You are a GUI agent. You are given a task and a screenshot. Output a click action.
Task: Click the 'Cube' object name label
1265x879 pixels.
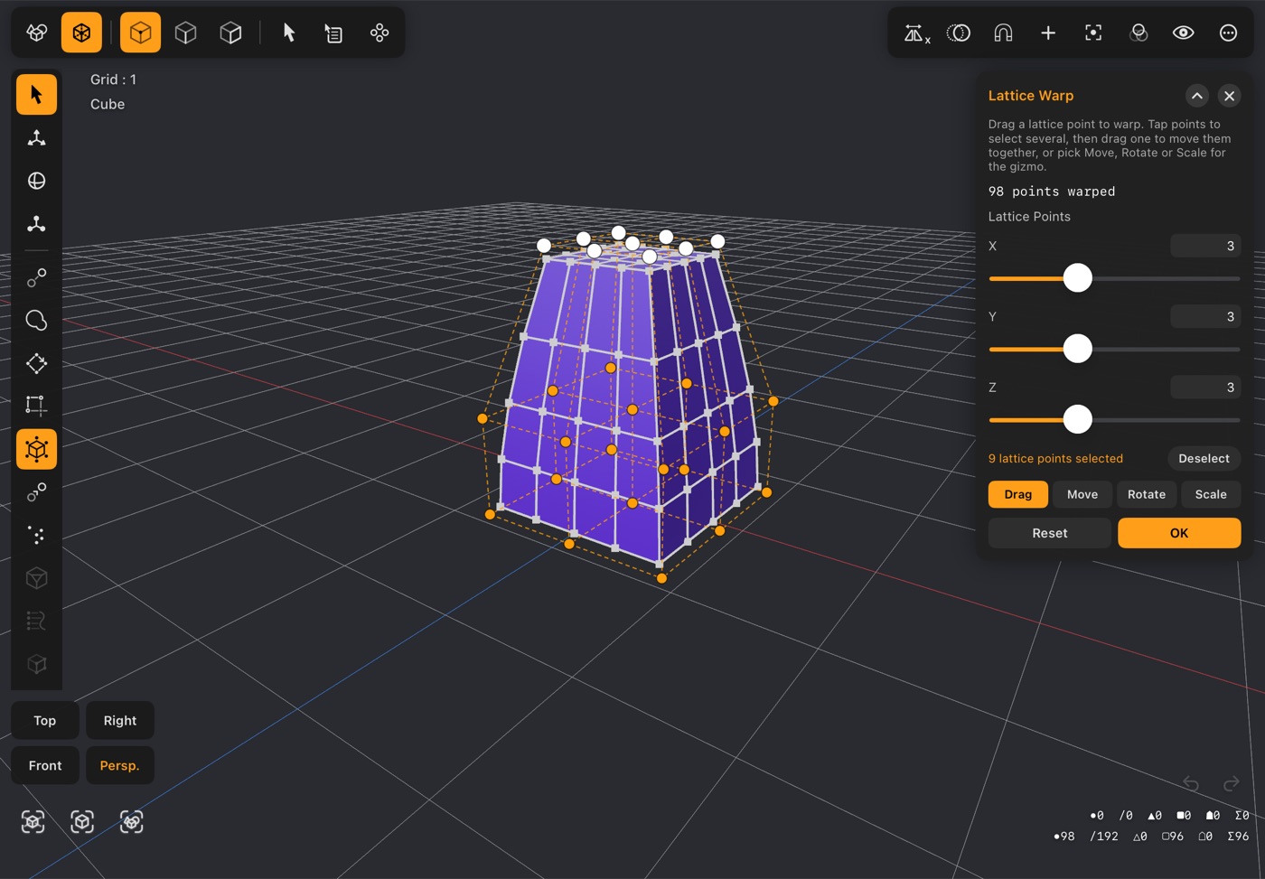pyautogui.click(x=108, y=104)
